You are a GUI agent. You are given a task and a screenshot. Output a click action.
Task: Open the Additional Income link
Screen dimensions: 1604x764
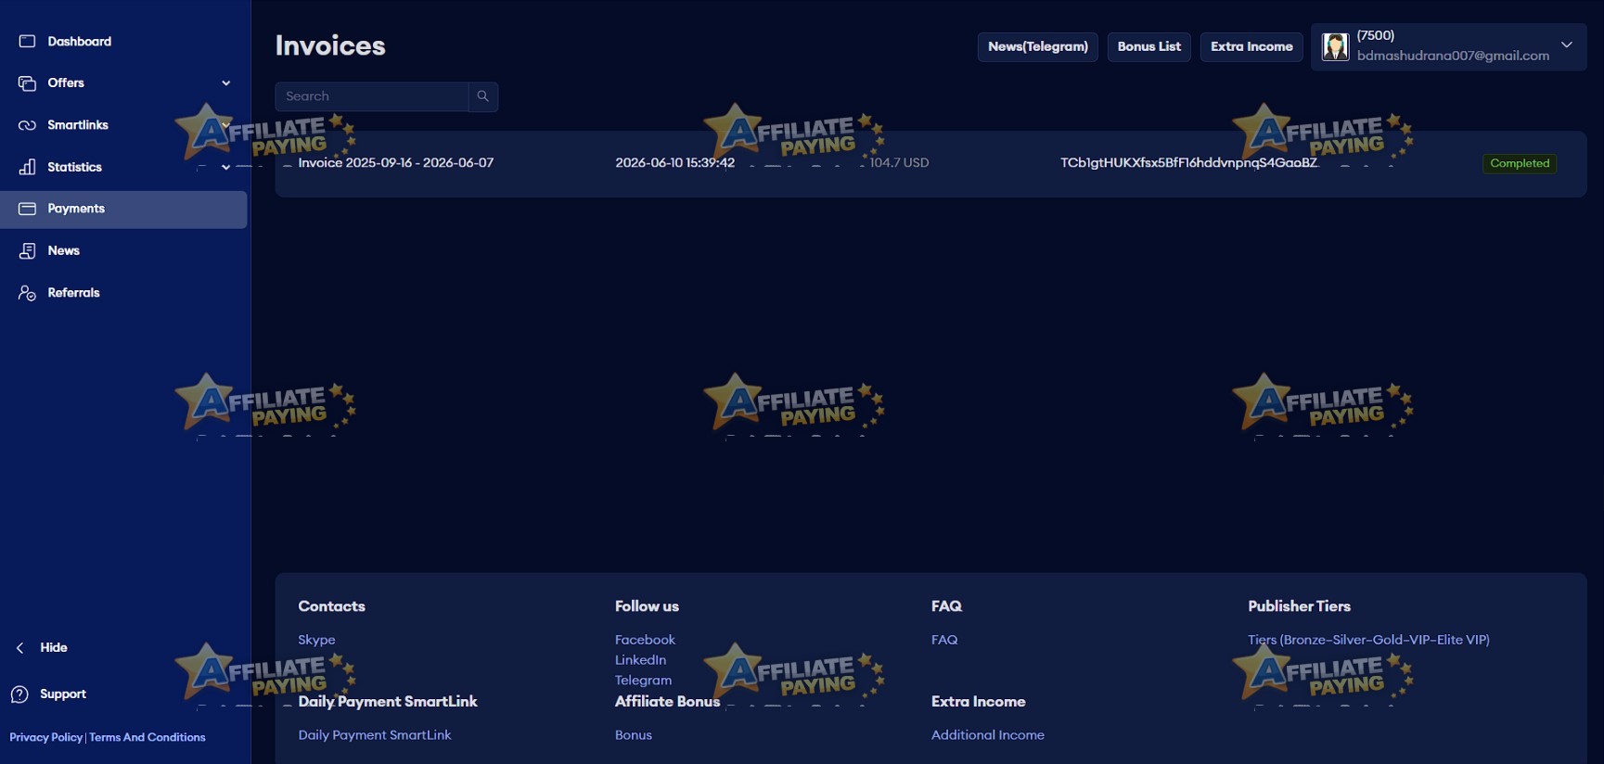pyautogui.click(x=988, y=735)
